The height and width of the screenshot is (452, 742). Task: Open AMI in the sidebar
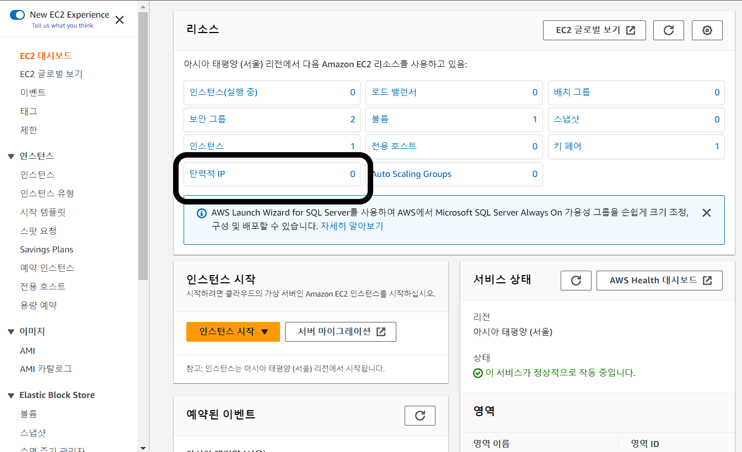click(28, 351)
